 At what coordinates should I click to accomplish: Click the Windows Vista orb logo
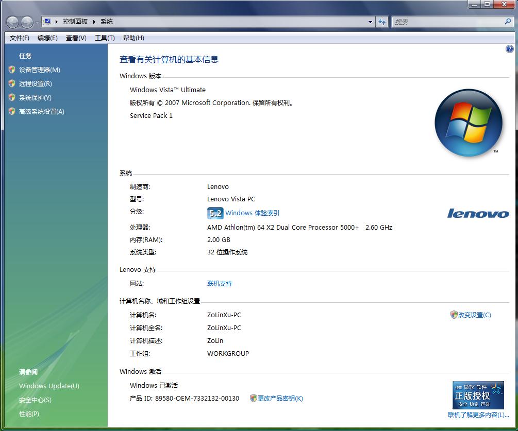[469, 123]
